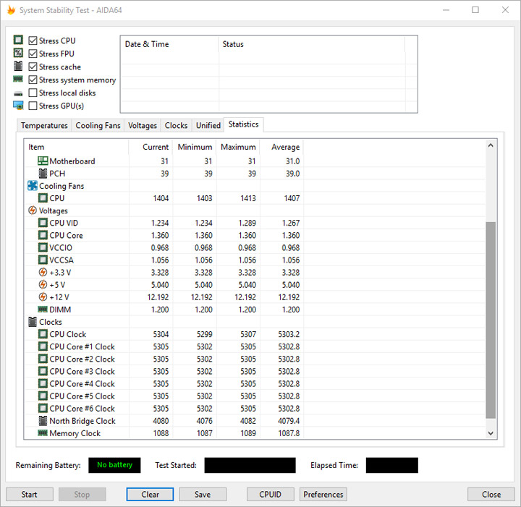
Task: Click the CPU VID maximum value 1.289
Action: pos(247,223)
